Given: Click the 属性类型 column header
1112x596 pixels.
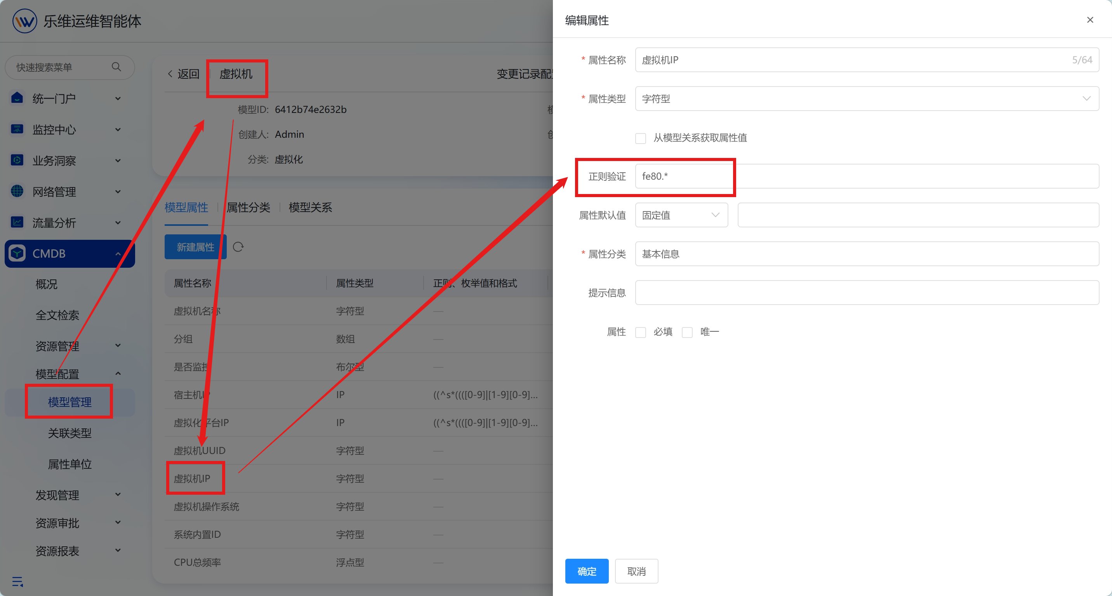Looking at the screenshot, I should (354, 283).
